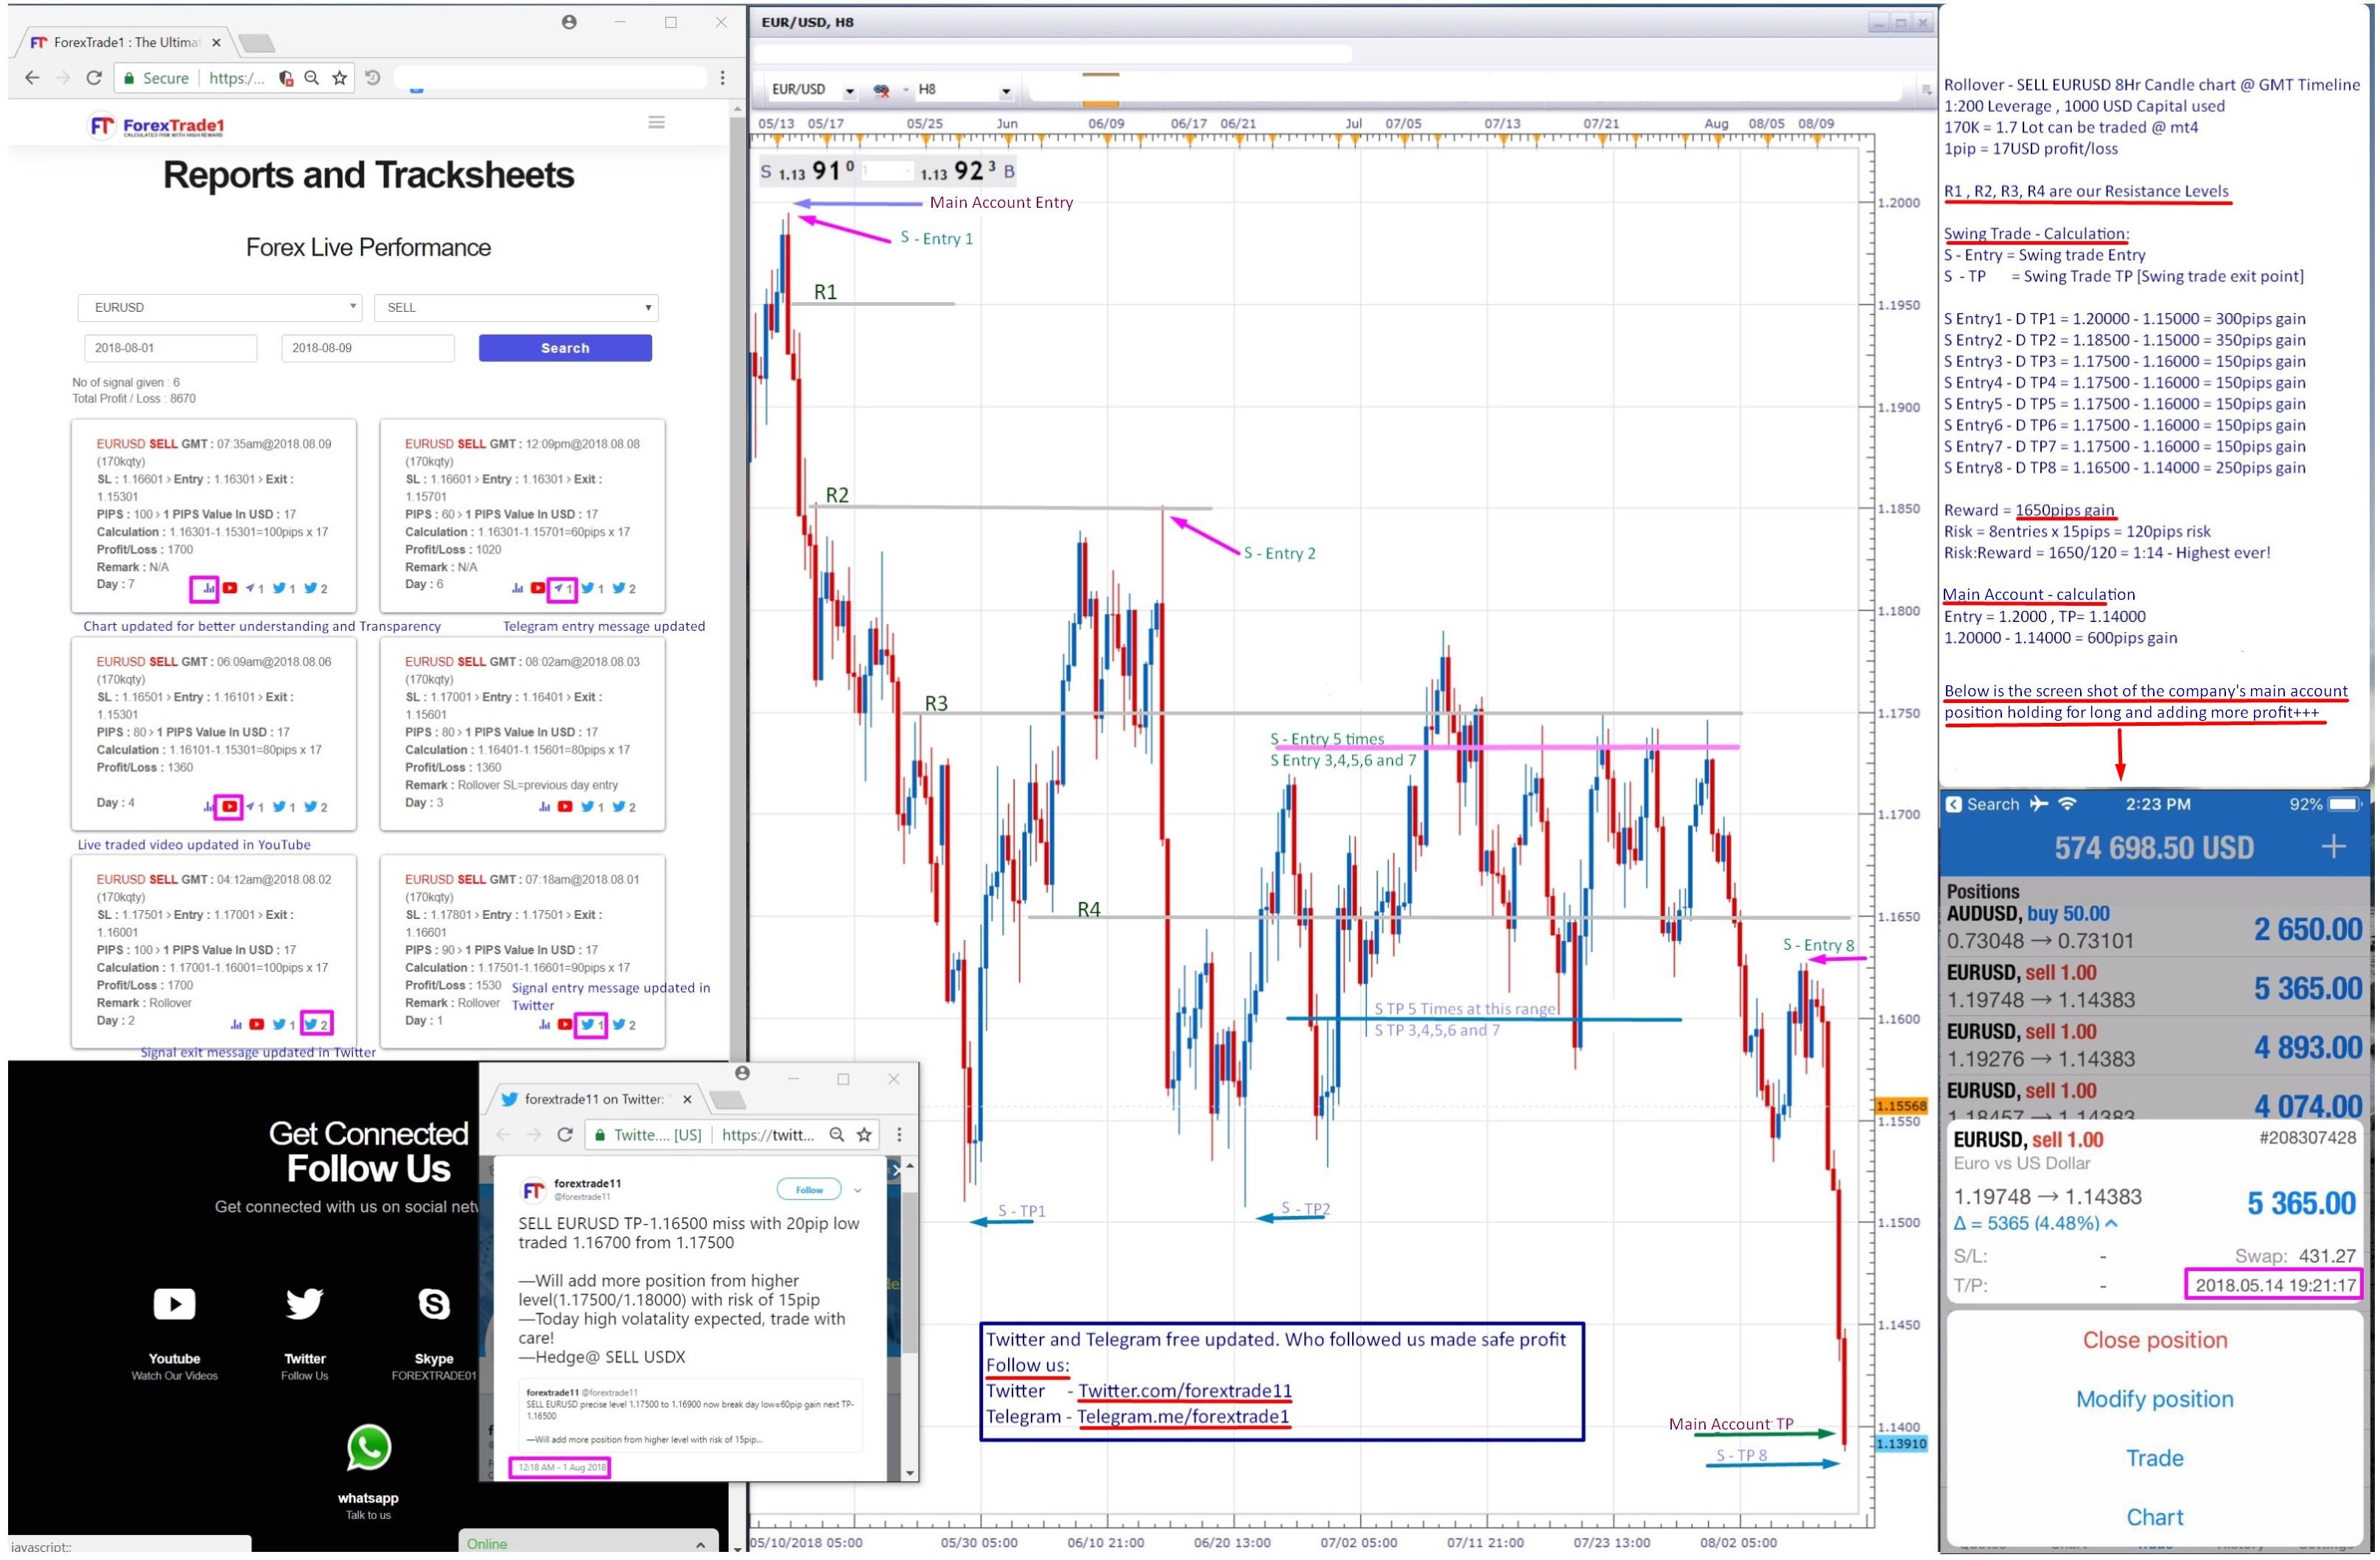Viewport: 2380px width, 1560px height.
Task: Open YouTube icon on 2018.08.09 signal card
Action: tap(230, 589)
